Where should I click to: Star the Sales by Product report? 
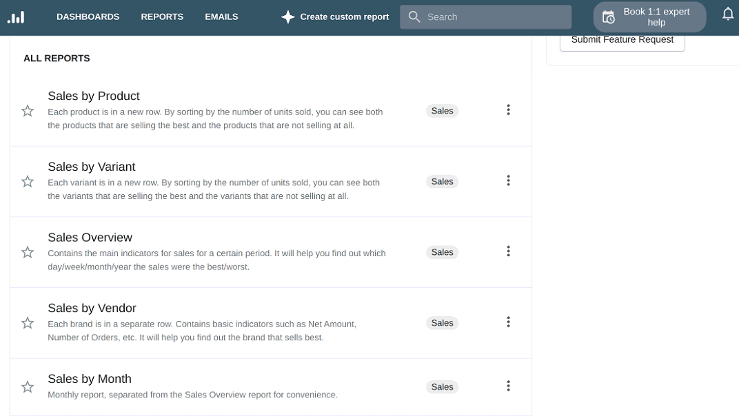point(28,110)
